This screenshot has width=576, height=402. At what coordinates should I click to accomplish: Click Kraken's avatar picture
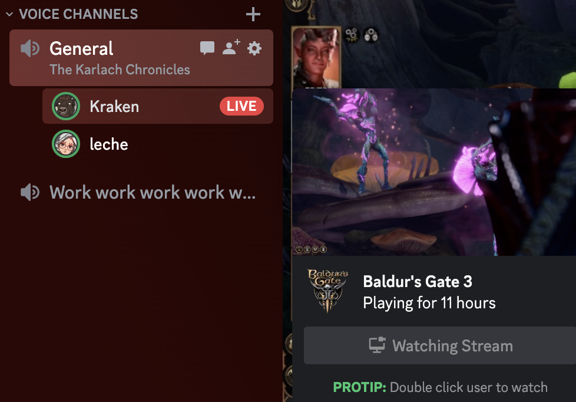(x=66, y=106)
